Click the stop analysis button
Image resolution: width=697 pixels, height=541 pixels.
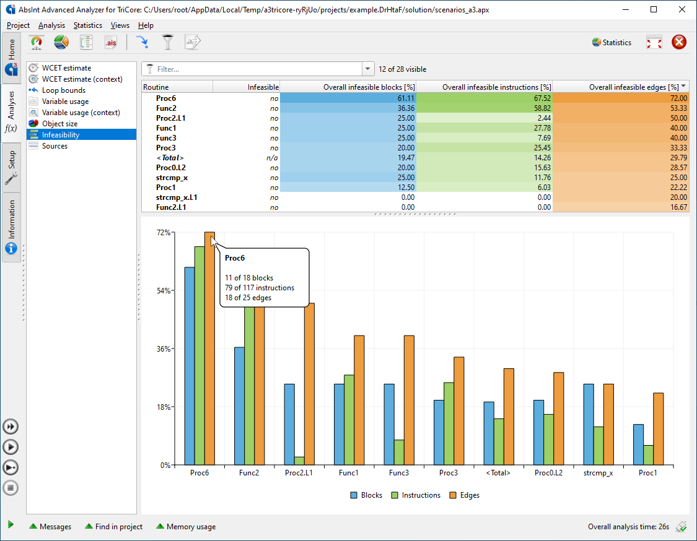pos(11,488)
